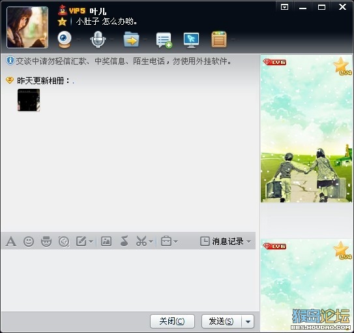Expand the screenshot options arrow

(x=151, y=242)
